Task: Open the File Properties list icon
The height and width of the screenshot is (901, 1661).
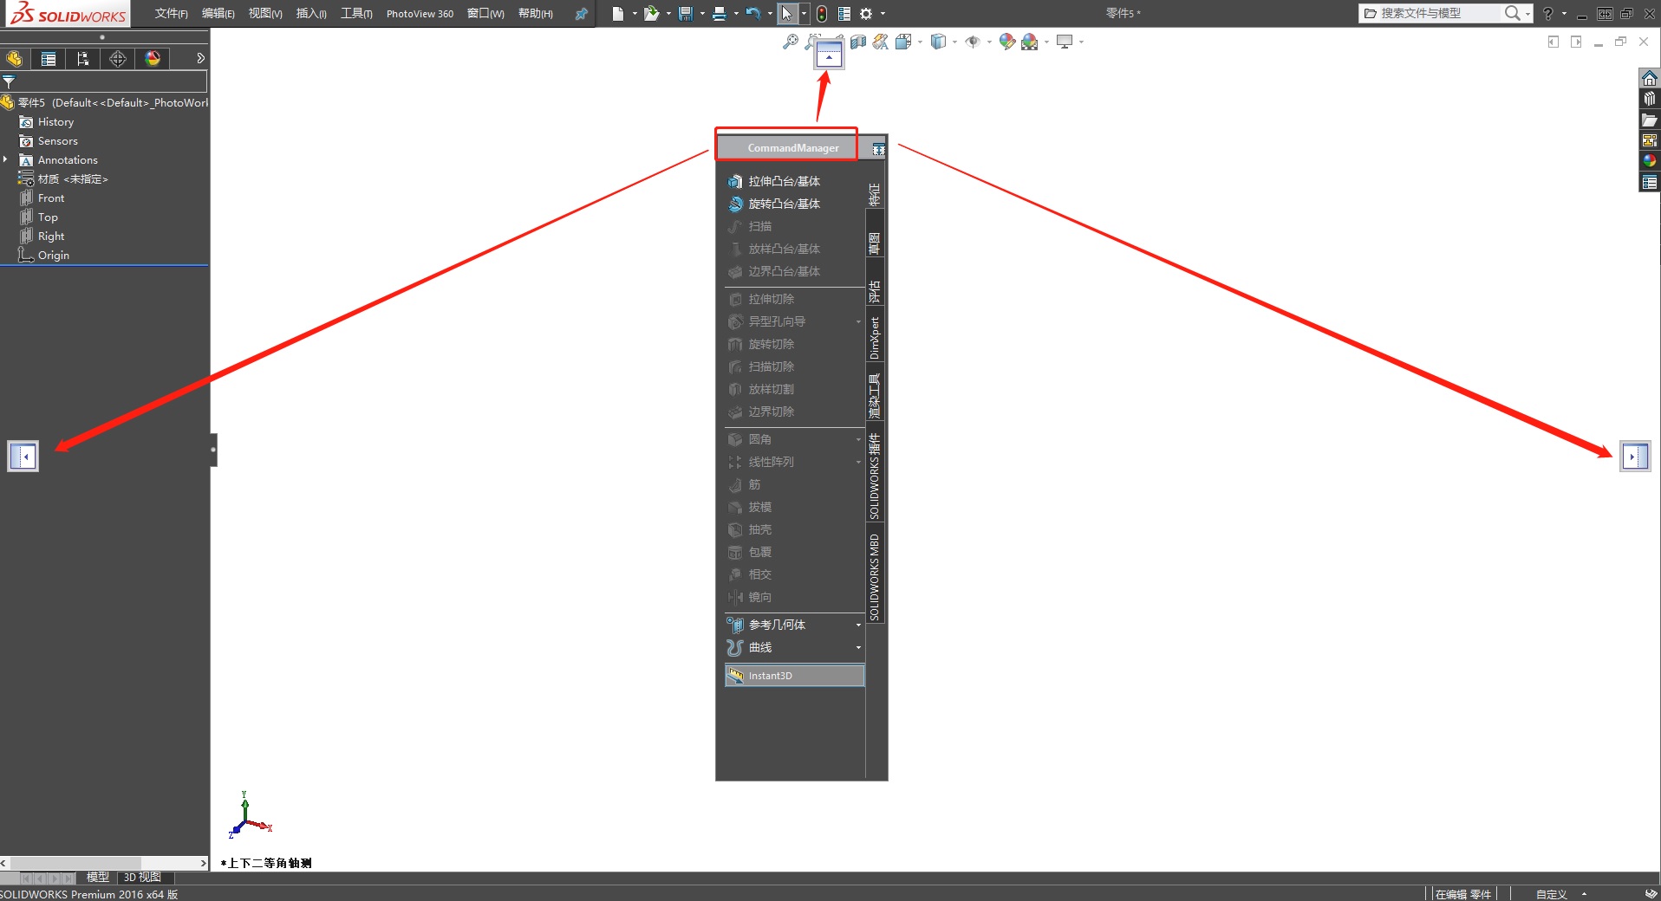Action: click(844, 14)
